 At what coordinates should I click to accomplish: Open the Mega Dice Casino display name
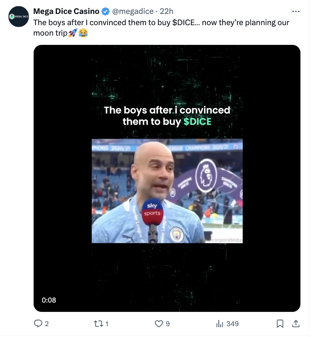[x=66, y=11]
